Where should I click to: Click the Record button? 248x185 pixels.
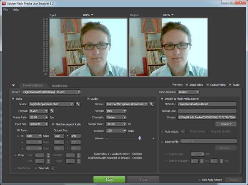(x=233, y=180)
